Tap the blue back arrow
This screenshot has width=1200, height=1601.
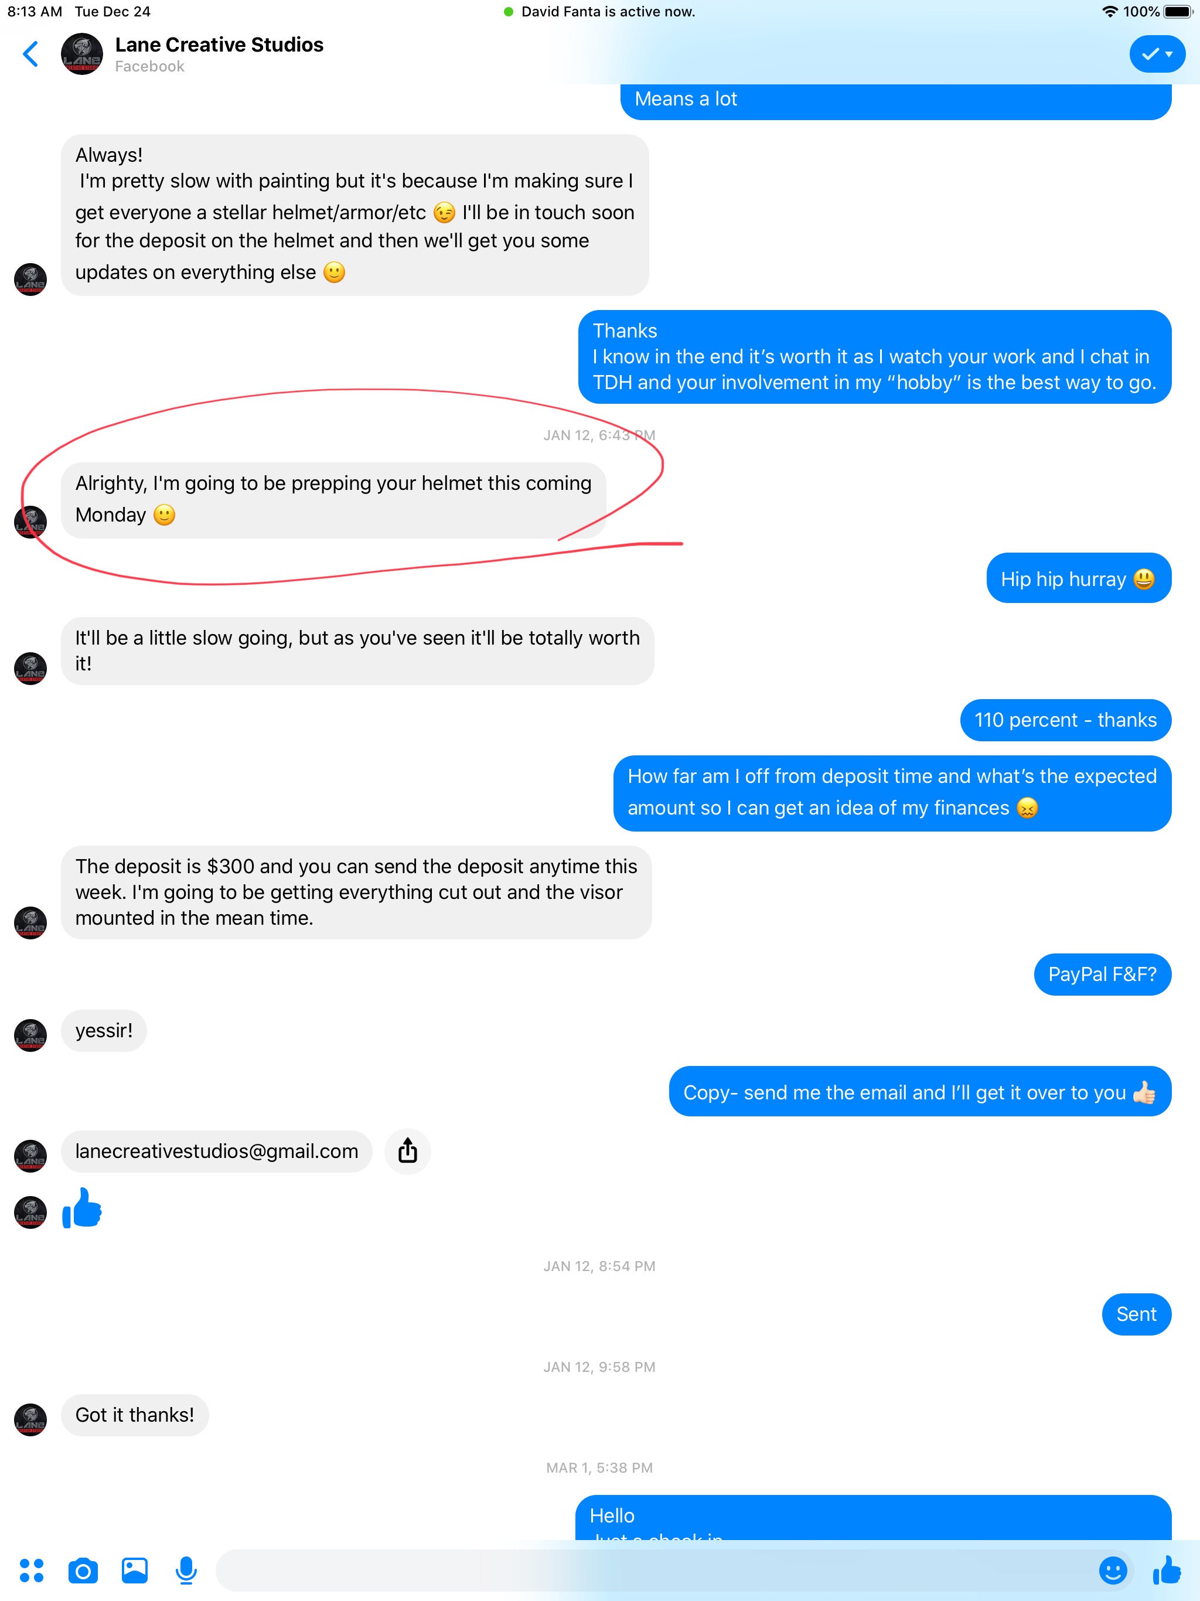click(x=30, y=54)
